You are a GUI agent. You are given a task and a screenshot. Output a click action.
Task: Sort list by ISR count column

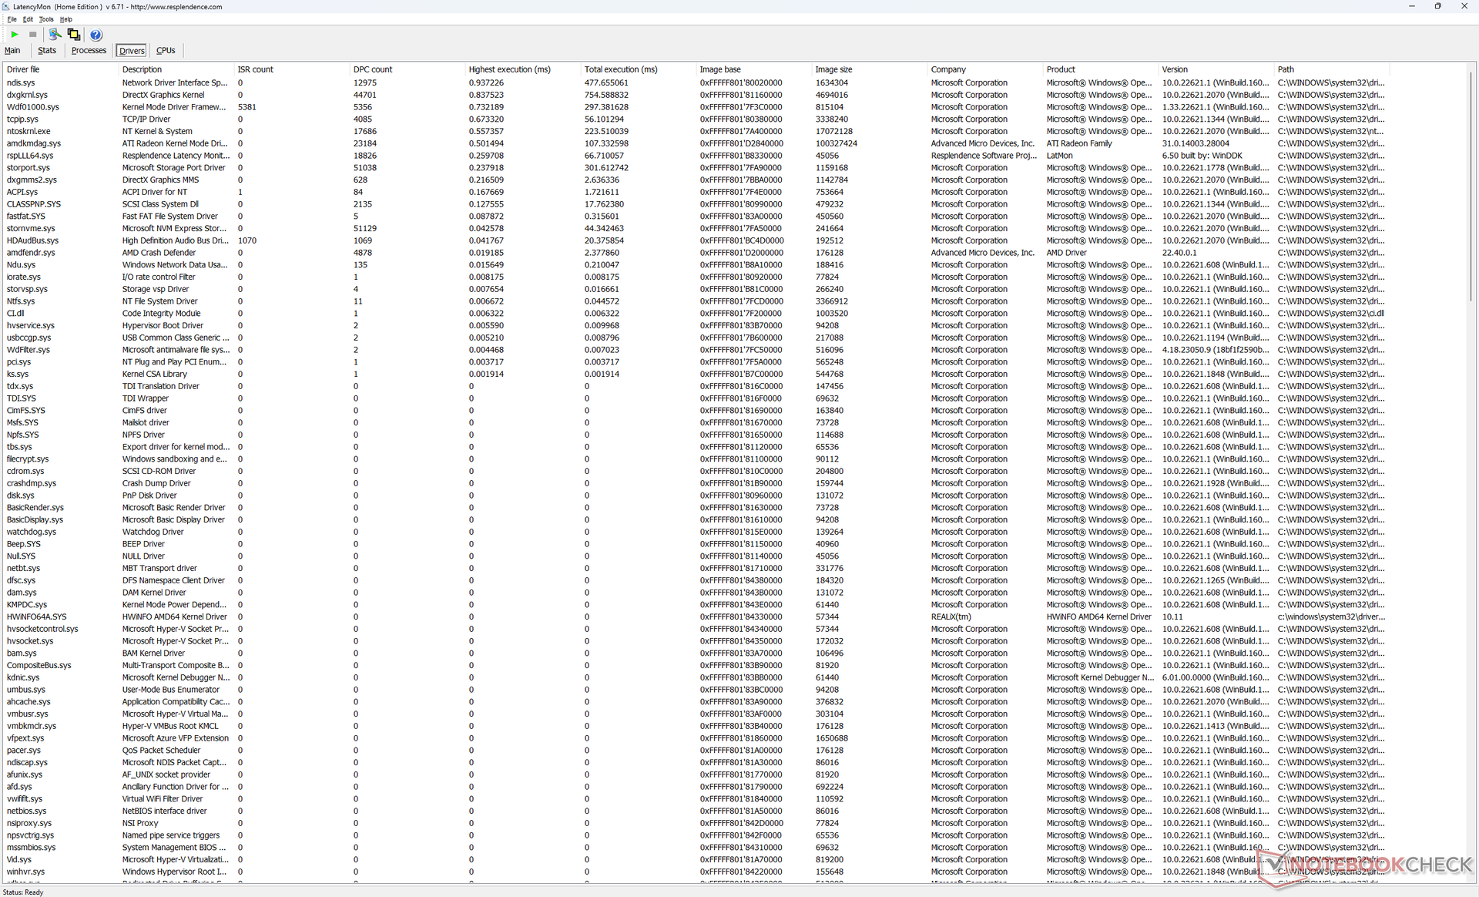click(x=255, y=69)
